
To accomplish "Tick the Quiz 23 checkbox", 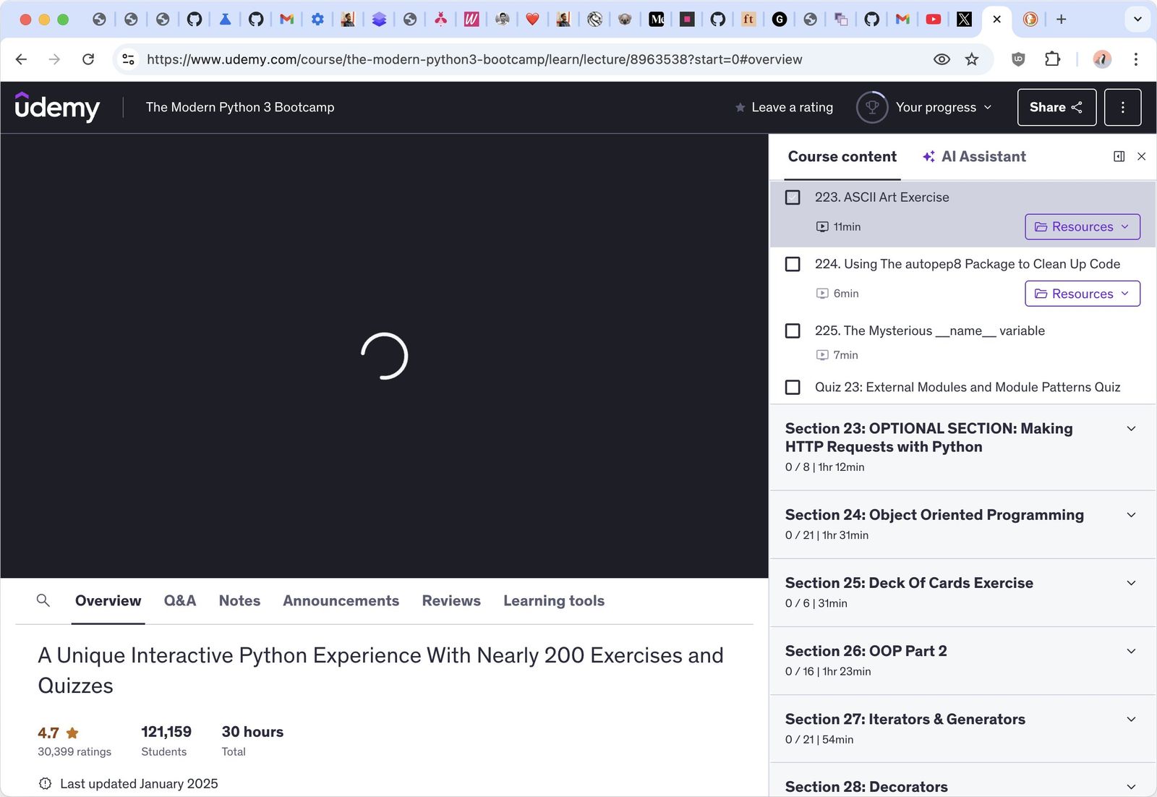I will tap(793, 387).
